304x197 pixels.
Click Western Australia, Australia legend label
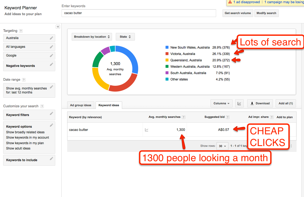[190, 67]
